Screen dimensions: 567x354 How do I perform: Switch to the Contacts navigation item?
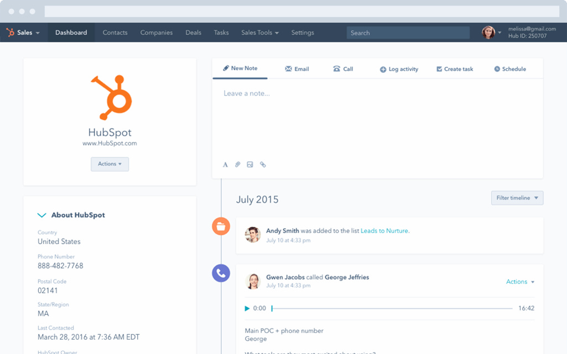click(115, 33)
